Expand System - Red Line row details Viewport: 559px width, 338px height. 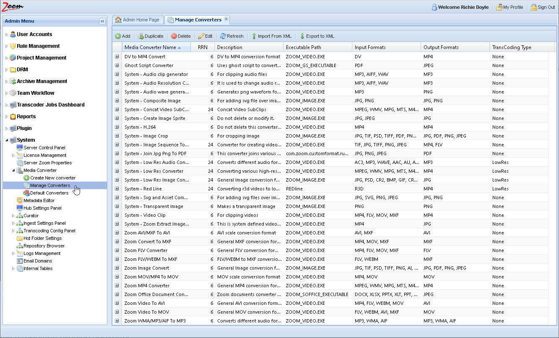point(117,189)
